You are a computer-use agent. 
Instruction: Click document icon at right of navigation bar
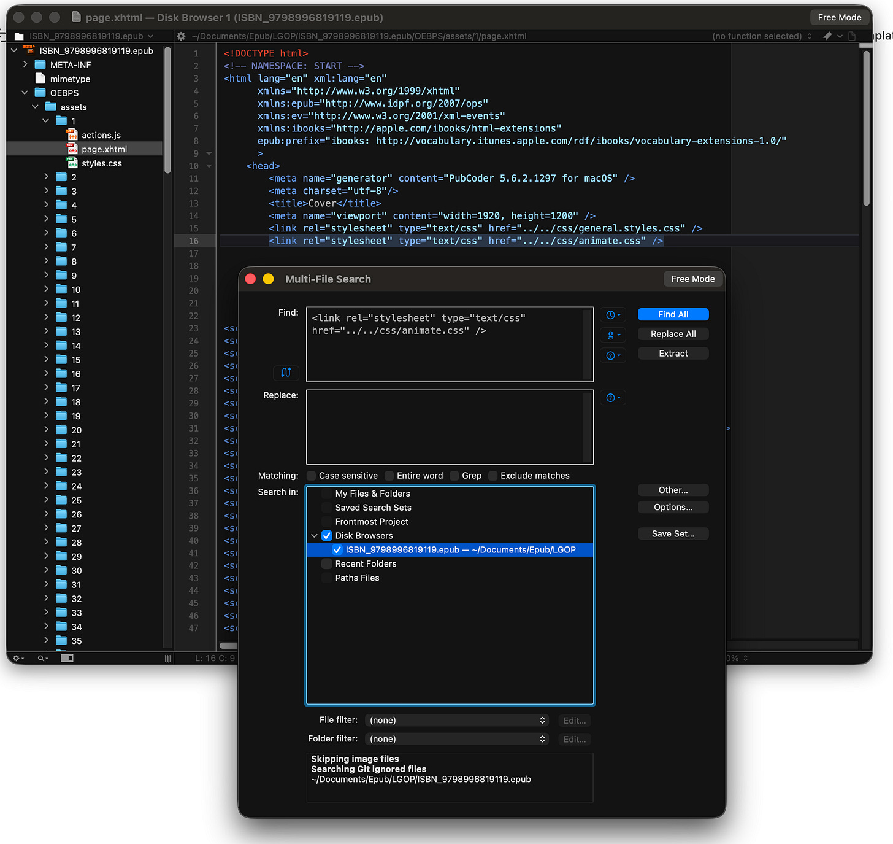pyautogui.click(x=852, y=36)
